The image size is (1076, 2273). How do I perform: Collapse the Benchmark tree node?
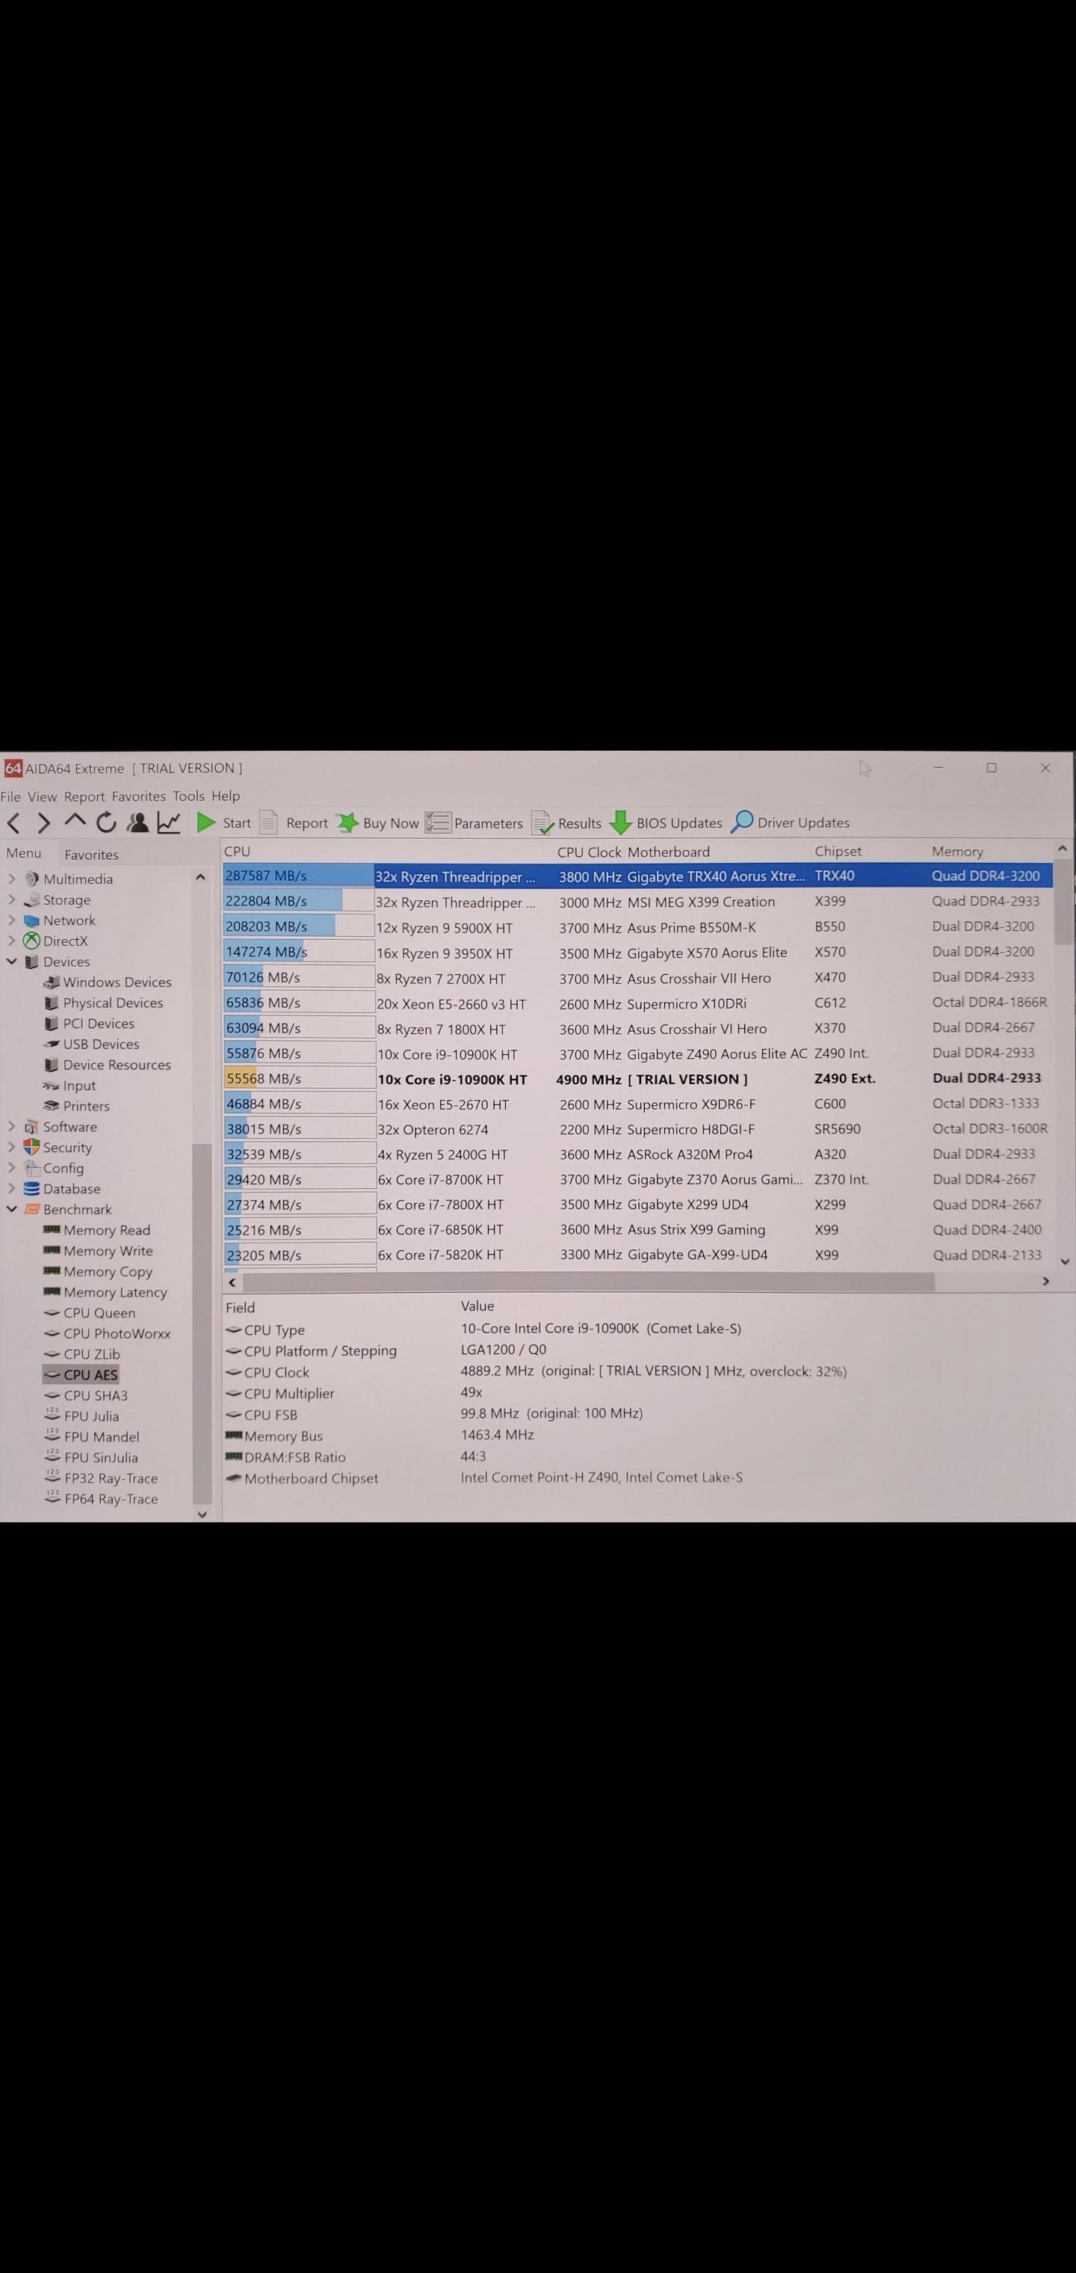(11, 1210)
